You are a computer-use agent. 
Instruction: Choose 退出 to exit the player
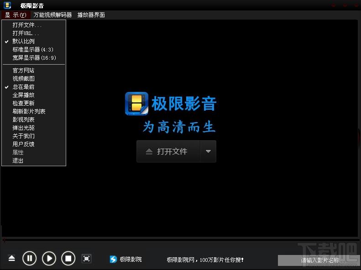coord(34,161)
